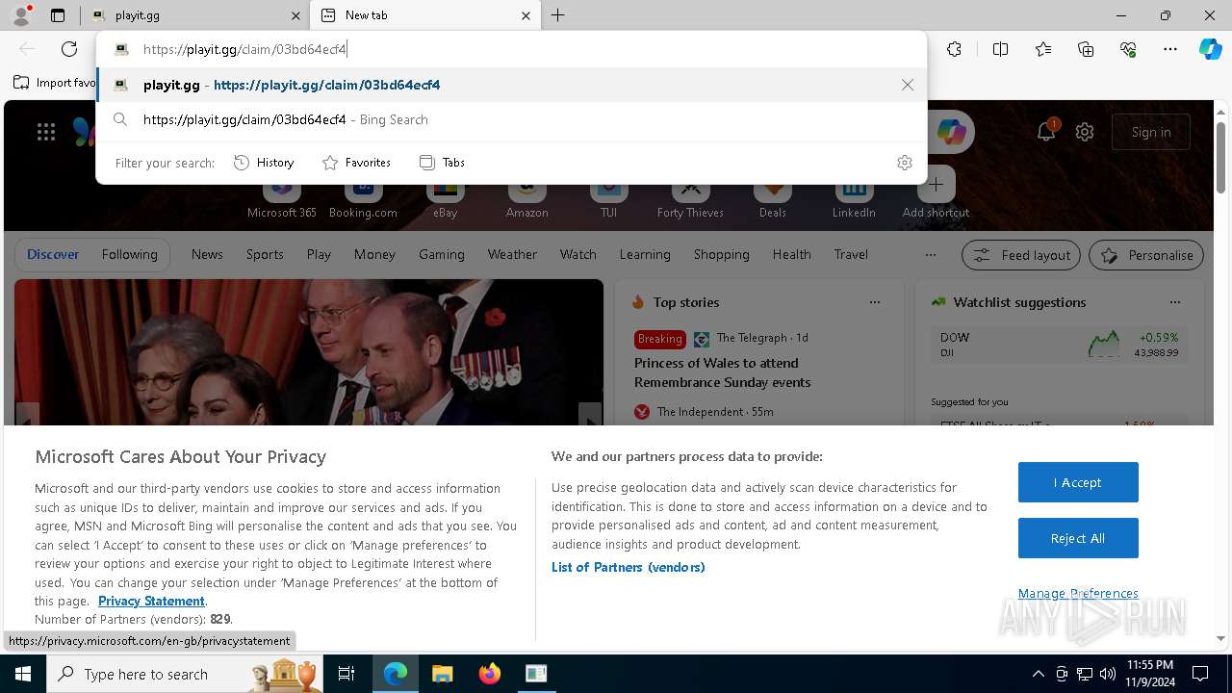Image resolution: width=1232 pixels, height=693 pixels.
Task: Switch to the Following feed
Action: point(129,254)
